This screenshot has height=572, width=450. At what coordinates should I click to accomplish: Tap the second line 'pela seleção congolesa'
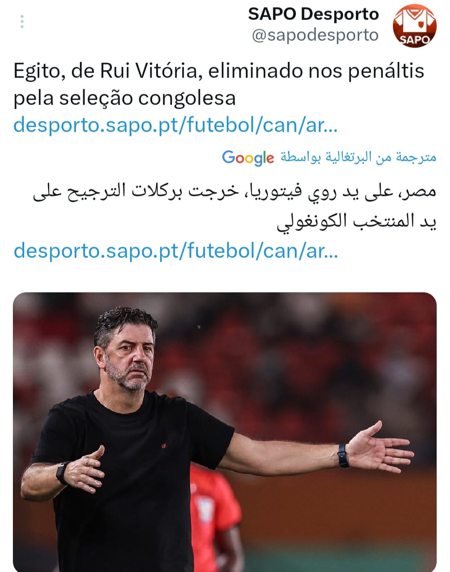click(125, 98)
